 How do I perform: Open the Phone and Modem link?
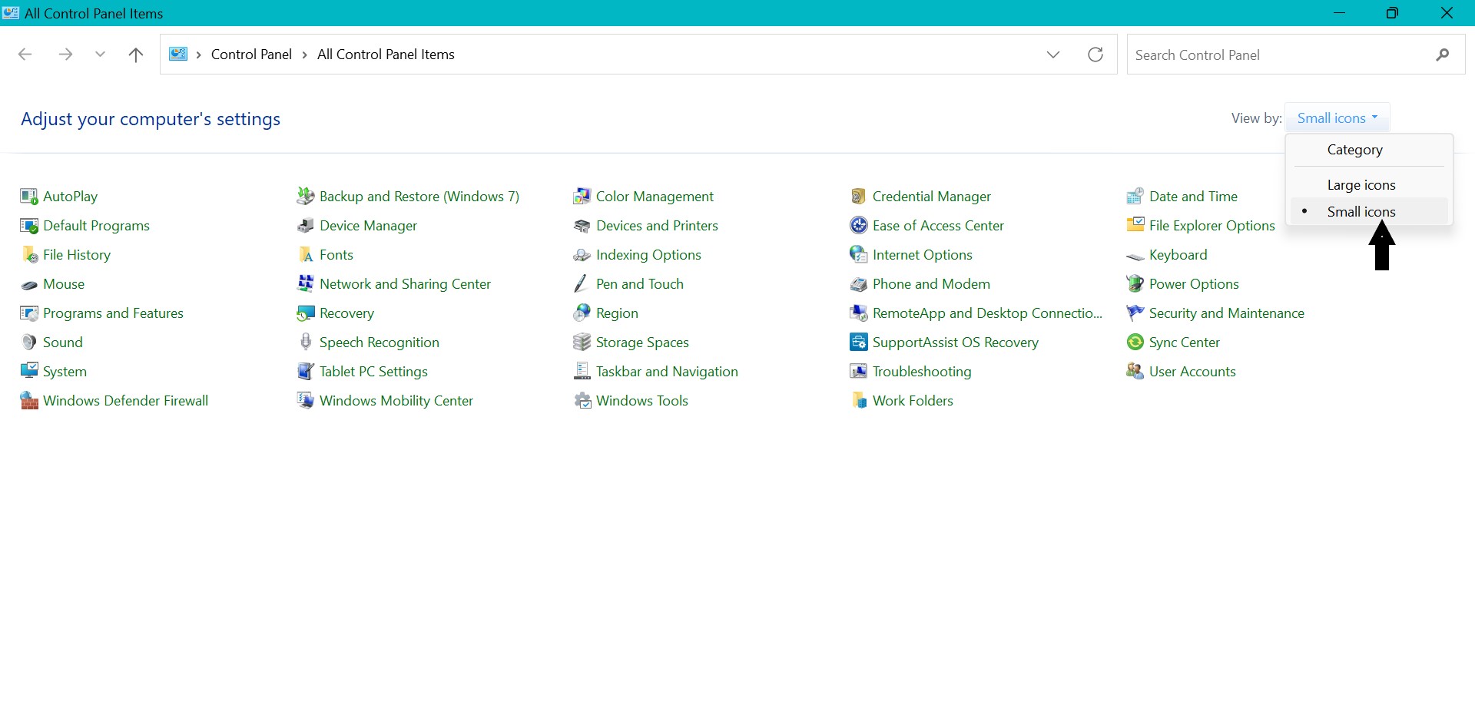(x=931, y=284)
